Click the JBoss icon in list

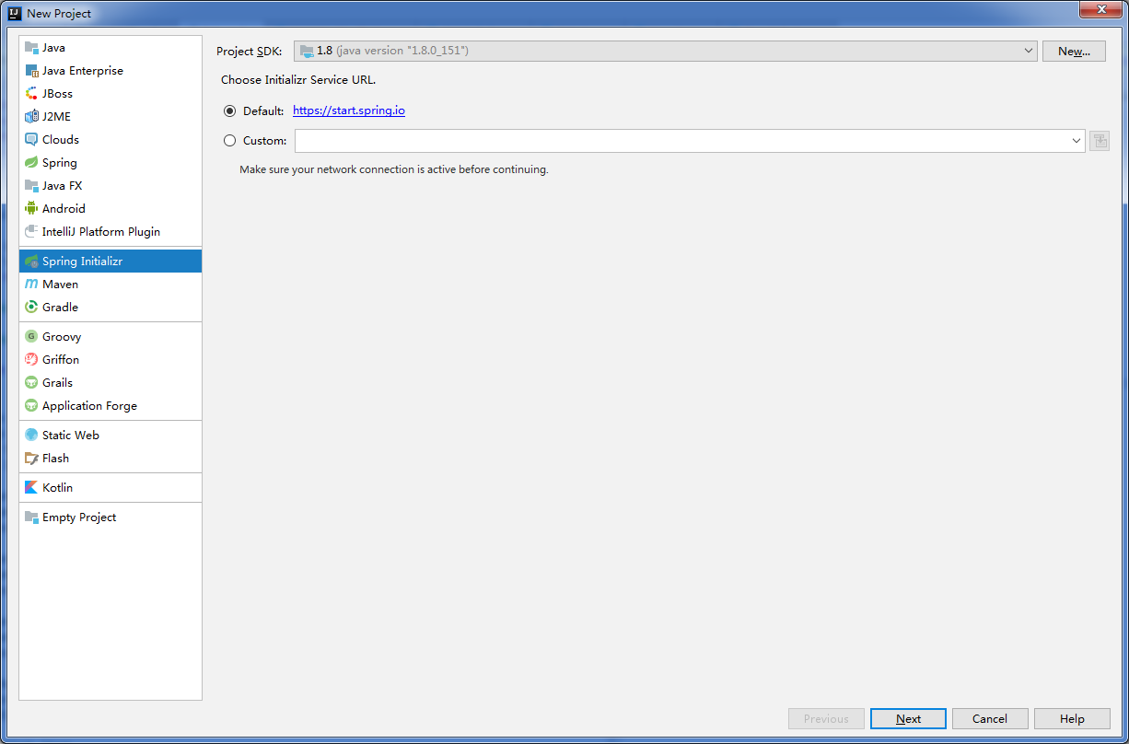[31, 94]
